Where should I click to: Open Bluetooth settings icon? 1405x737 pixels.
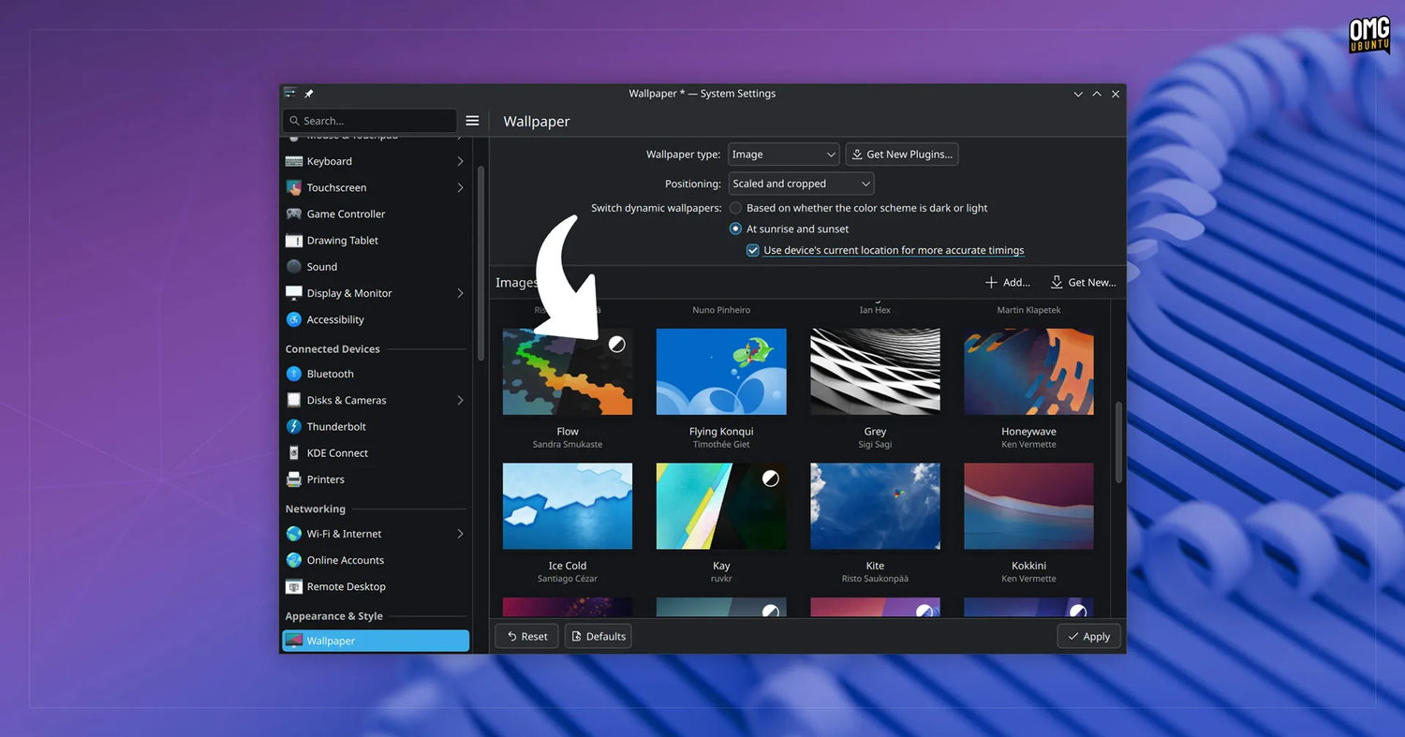pos(294,374)
